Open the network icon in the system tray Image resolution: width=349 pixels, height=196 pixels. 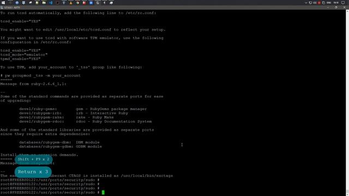click(310, 3)
